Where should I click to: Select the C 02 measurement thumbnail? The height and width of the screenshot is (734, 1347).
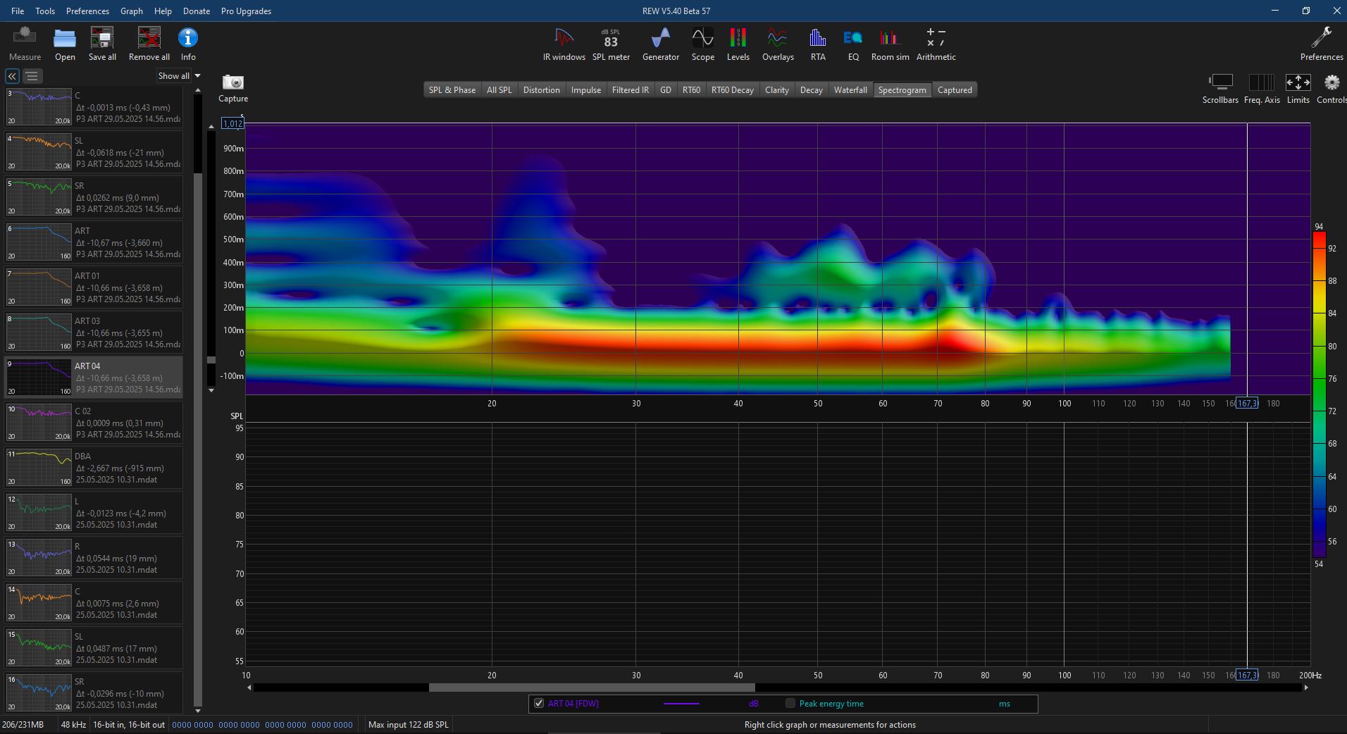[x=39, y=422]
